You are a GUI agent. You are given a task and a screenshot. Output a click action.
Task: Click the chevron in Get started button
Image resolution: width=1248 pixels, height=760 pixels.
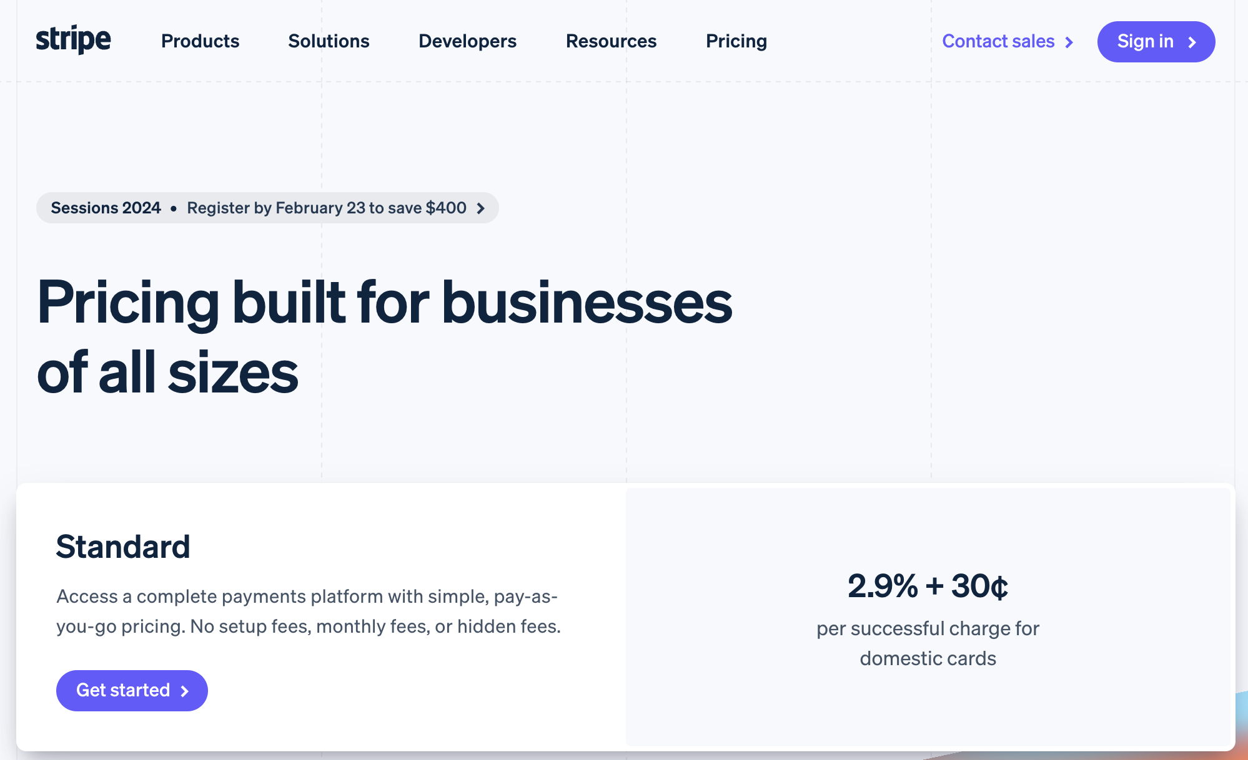point(184,691)
